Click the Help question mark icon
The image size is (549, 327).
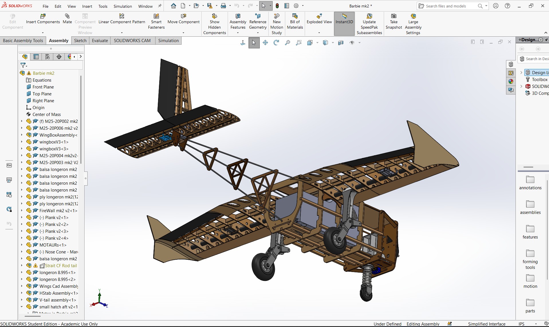pyautogui.click(x=507, y=6)
